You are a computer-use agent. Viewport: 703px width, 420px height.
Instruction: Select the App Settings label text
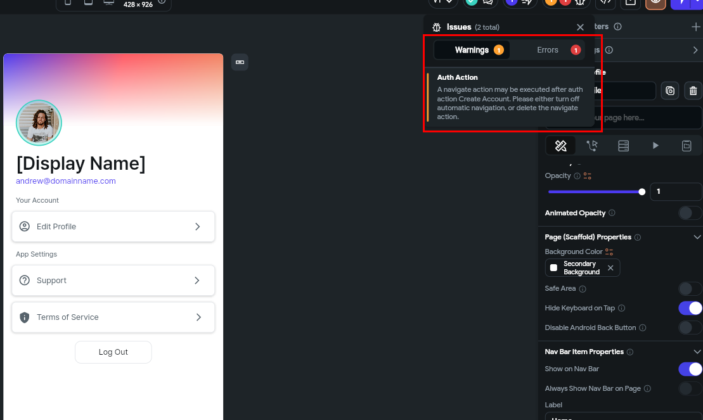(36, 254)
